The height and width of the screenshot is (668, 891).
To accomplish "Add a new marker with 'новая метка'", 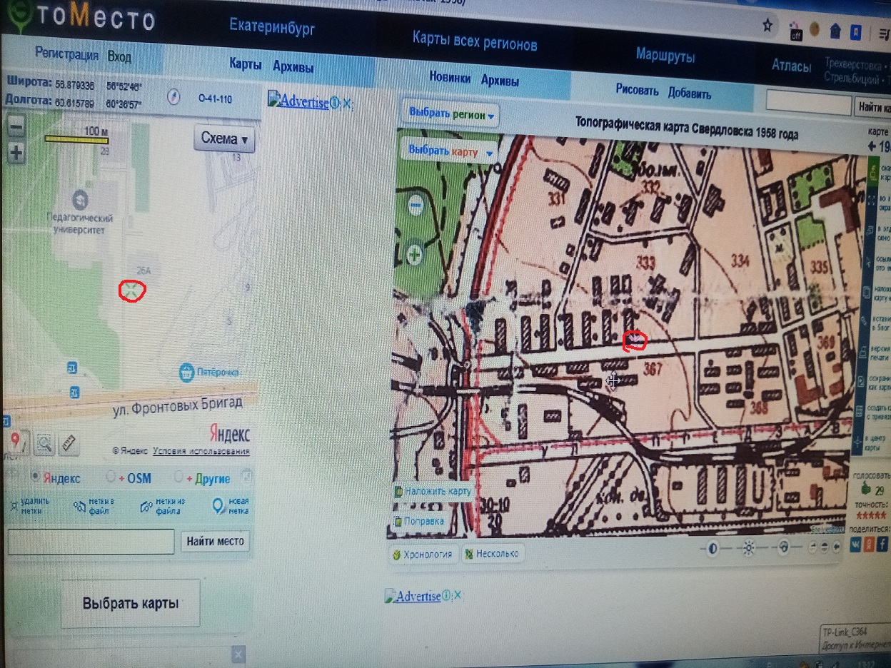I will 231,505.
